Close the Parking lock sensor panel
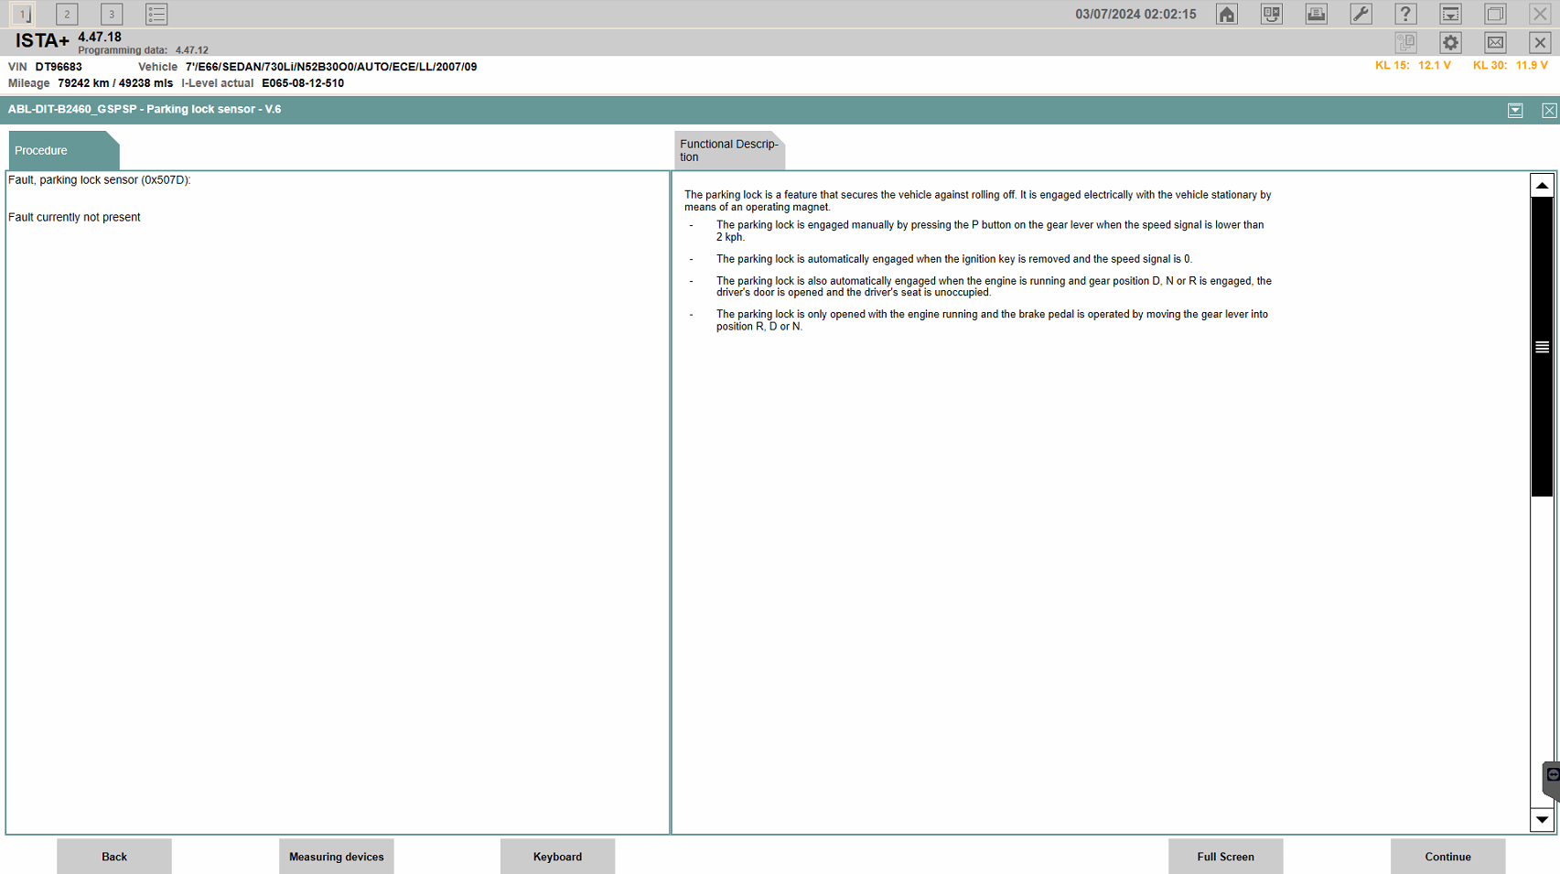The height and width of the screenshot is (874, 1560). [1549, 110]
